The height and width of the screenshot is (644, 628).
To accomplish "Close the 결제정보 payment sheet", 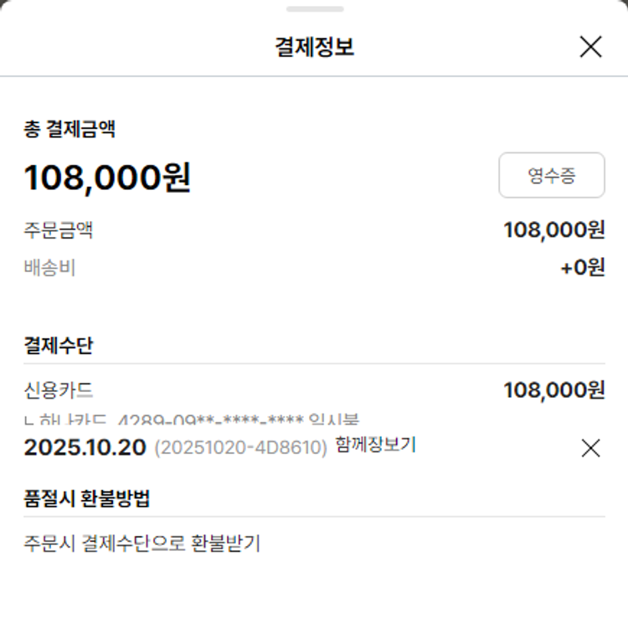I will 590,47.
